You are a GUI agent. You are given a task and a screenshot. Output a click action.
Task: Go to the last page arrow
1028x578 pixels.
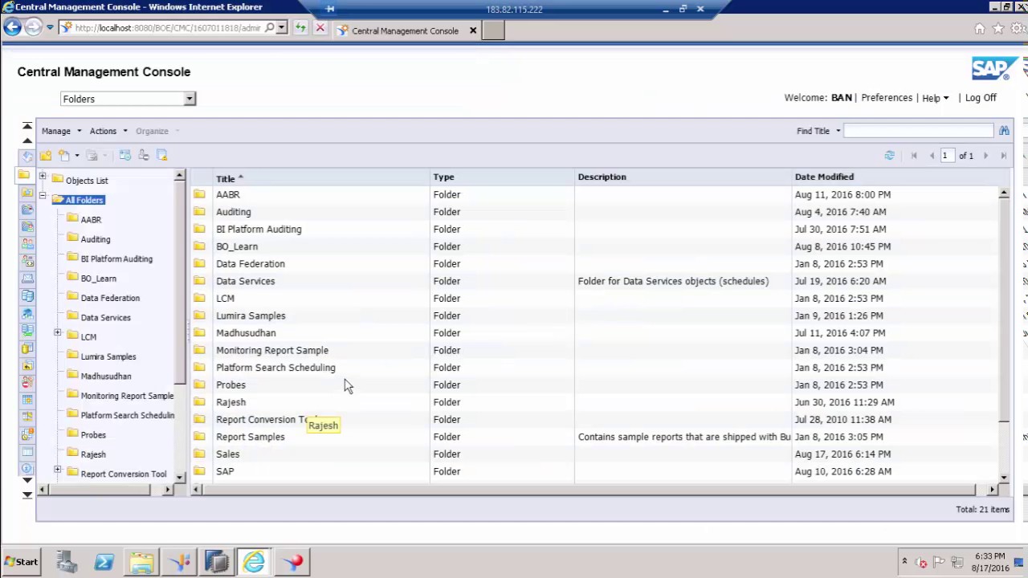pyautogui.click(x=1003, y=156)
